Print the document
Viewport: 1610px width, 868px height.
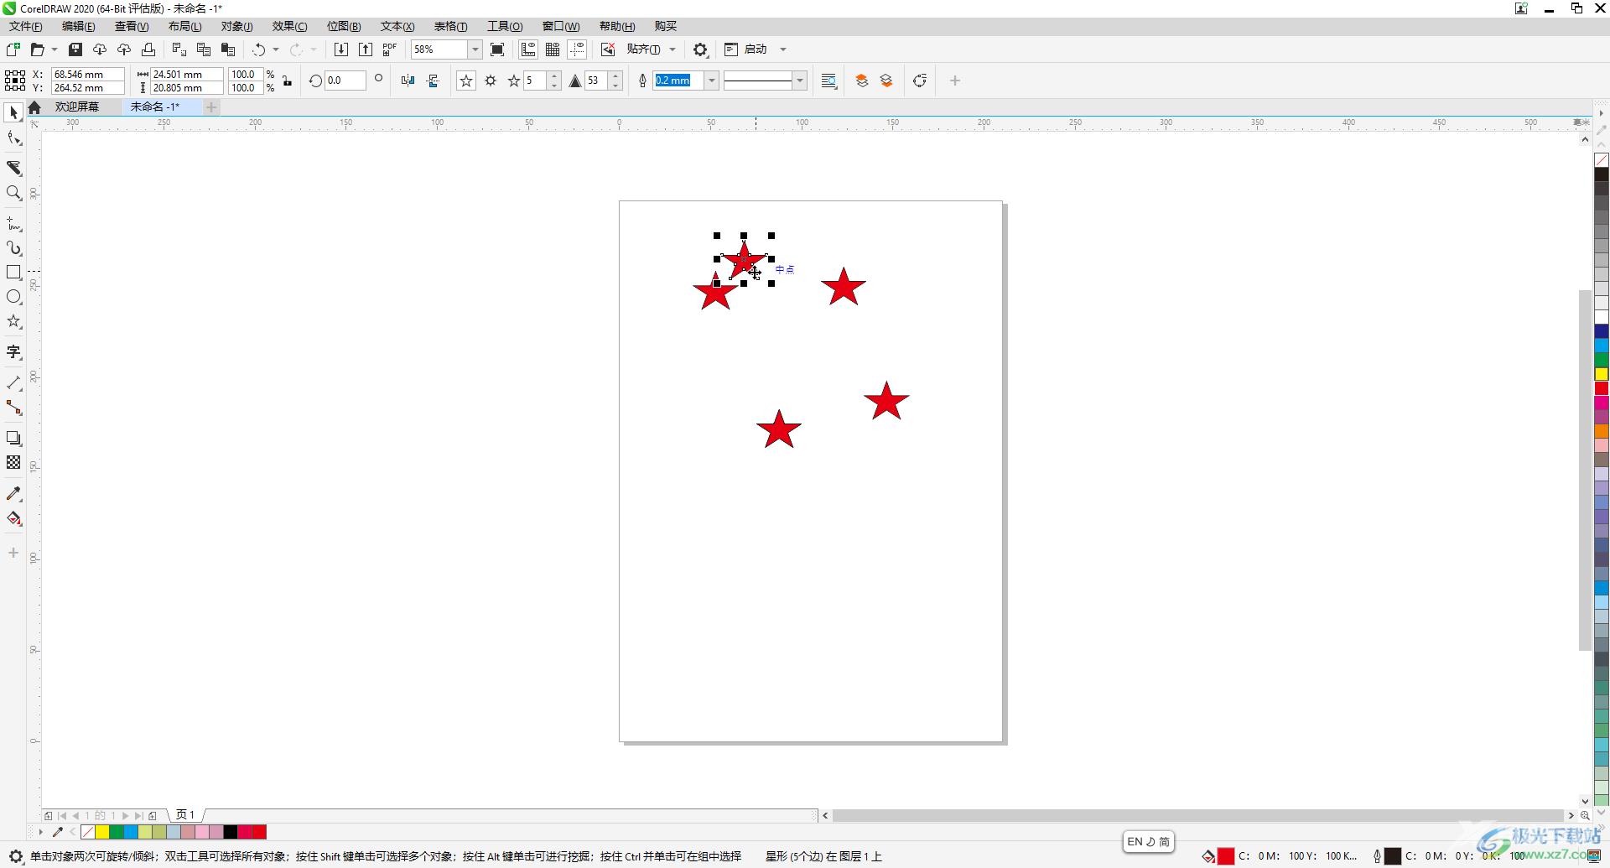pyautogui.click(x=148, y=49)
